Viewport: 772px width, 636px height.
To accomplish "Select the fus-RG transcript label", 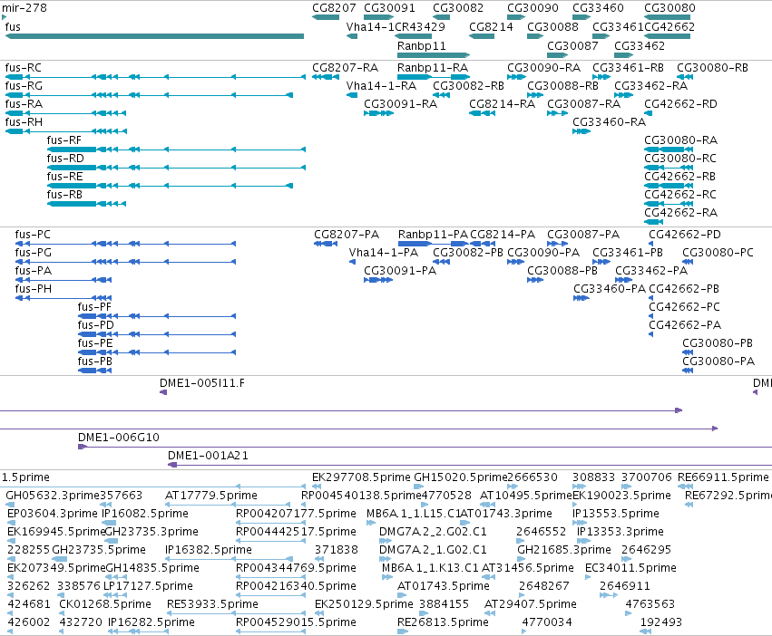I will [24, 85].
